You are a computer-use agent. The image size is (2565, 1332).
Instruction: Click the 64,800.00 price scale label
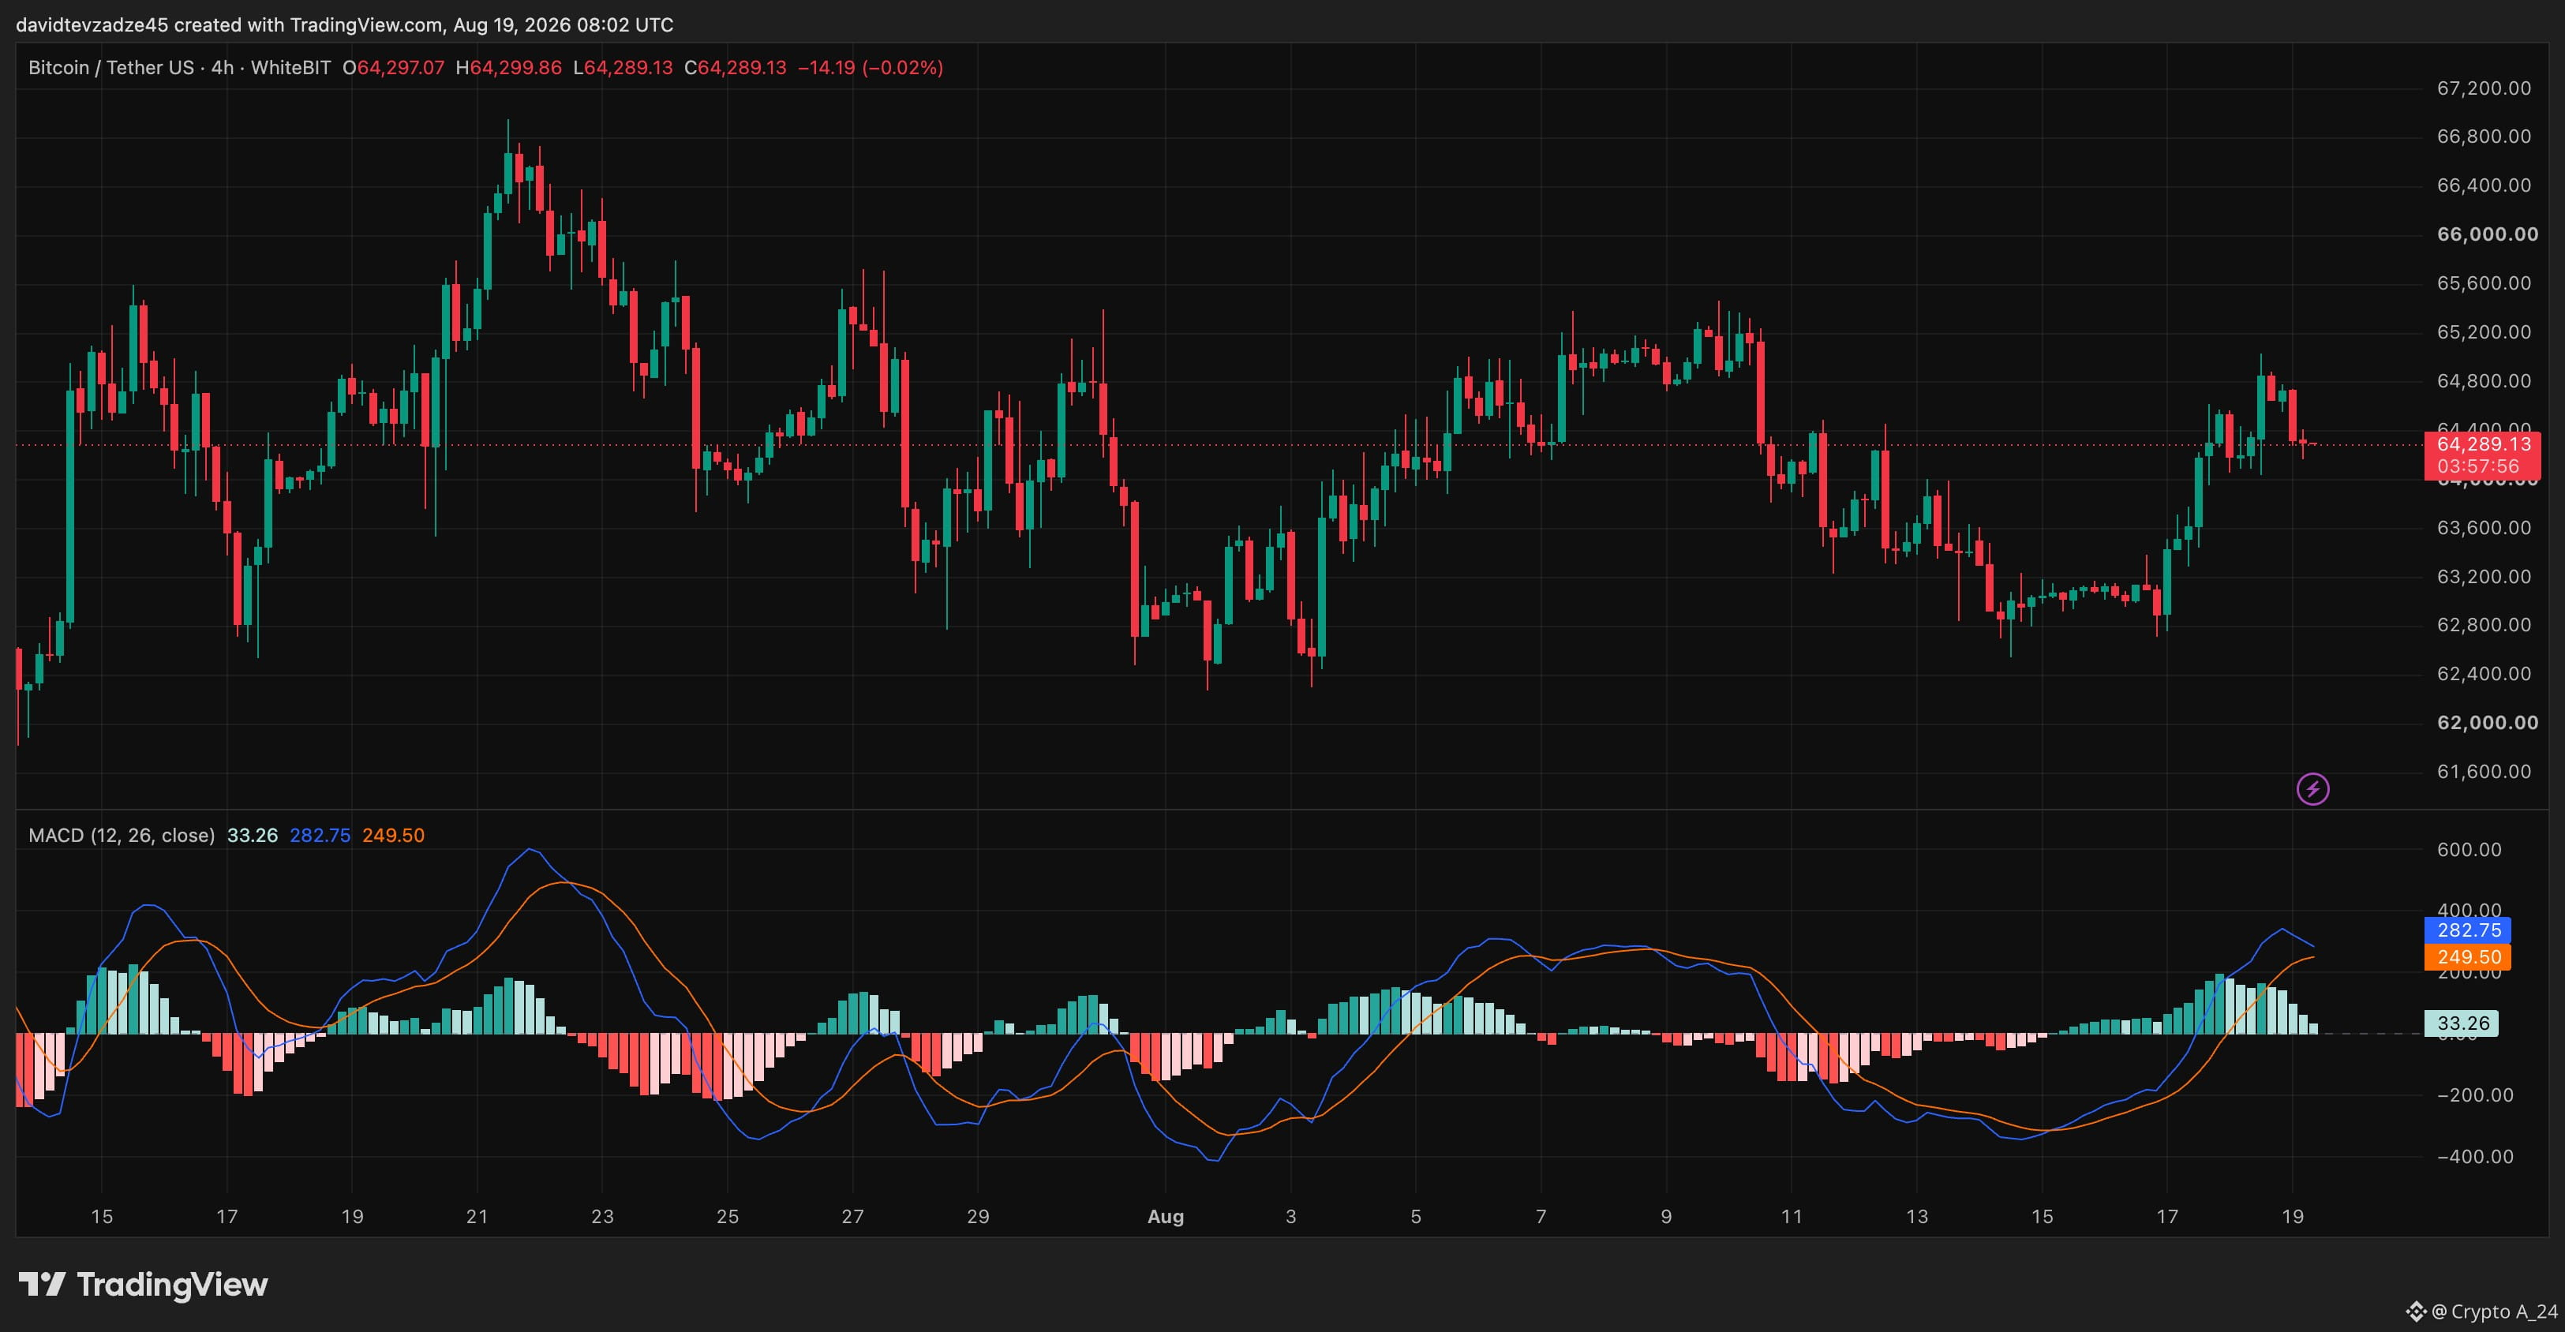click(x=2484, y=380)
